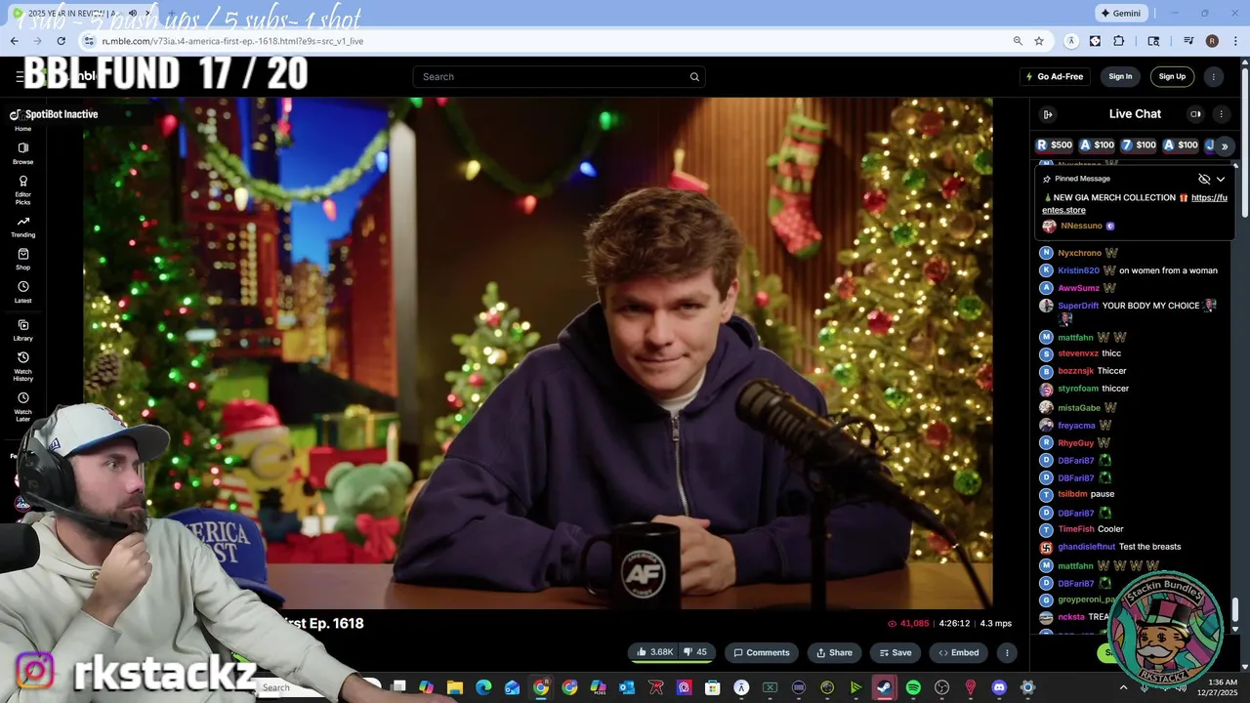Expand rants list with double-arrow
This screenshot has width=1250, height=703.
click(1225, 146)
